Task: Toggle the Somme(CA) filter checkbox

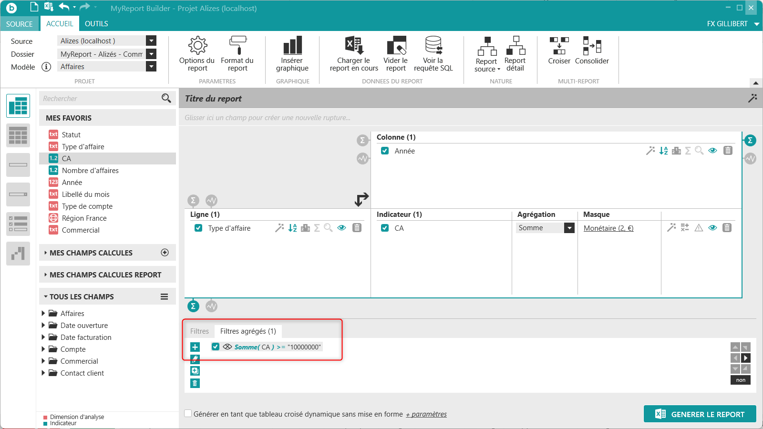Action: [x=216, y=347]
